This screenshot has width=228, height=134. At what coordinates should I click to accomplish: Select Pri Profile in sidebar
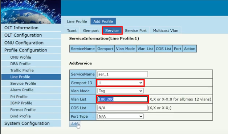point(31,97)
